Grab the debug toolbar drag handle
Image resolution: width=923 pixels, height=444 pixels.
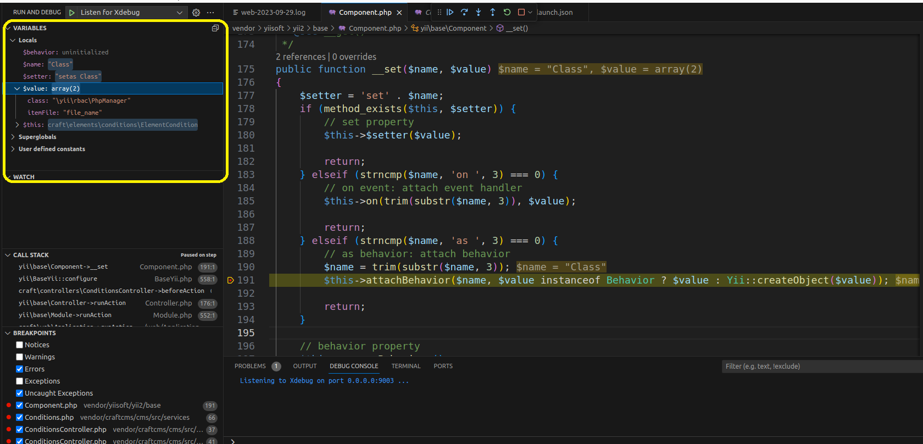click(x=439, y=12)
